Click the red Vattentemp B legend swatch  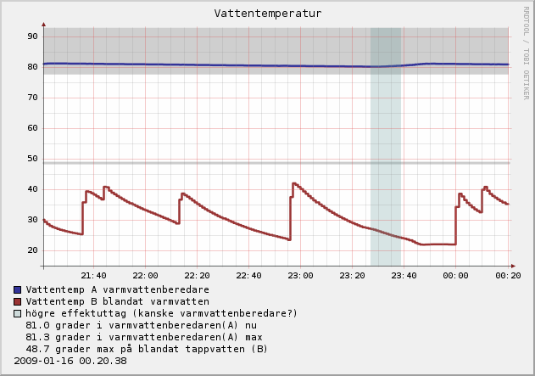pyautogui.click(x=18, y=301)
